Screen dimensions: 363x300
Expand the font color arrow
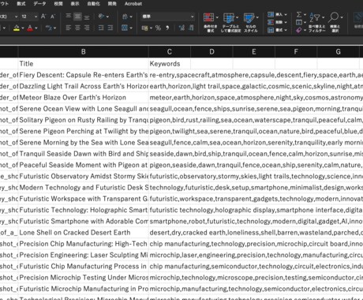click(x=36, y=28)
